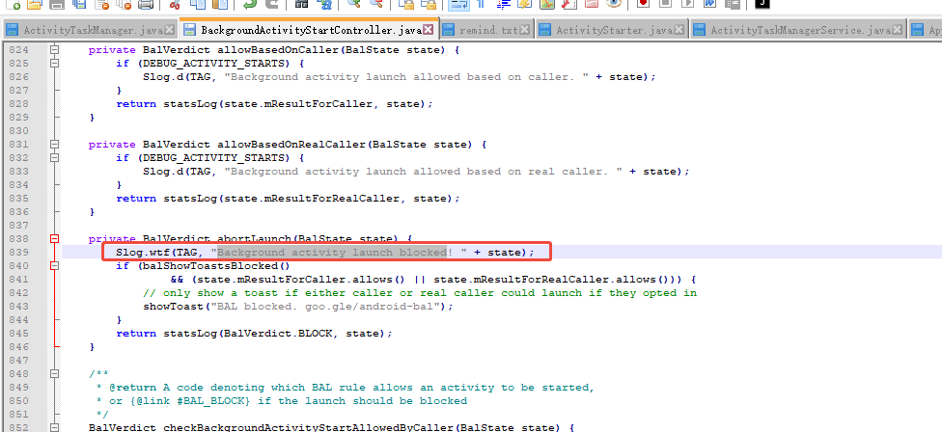Click the Close All documents icon

[124, 4]
